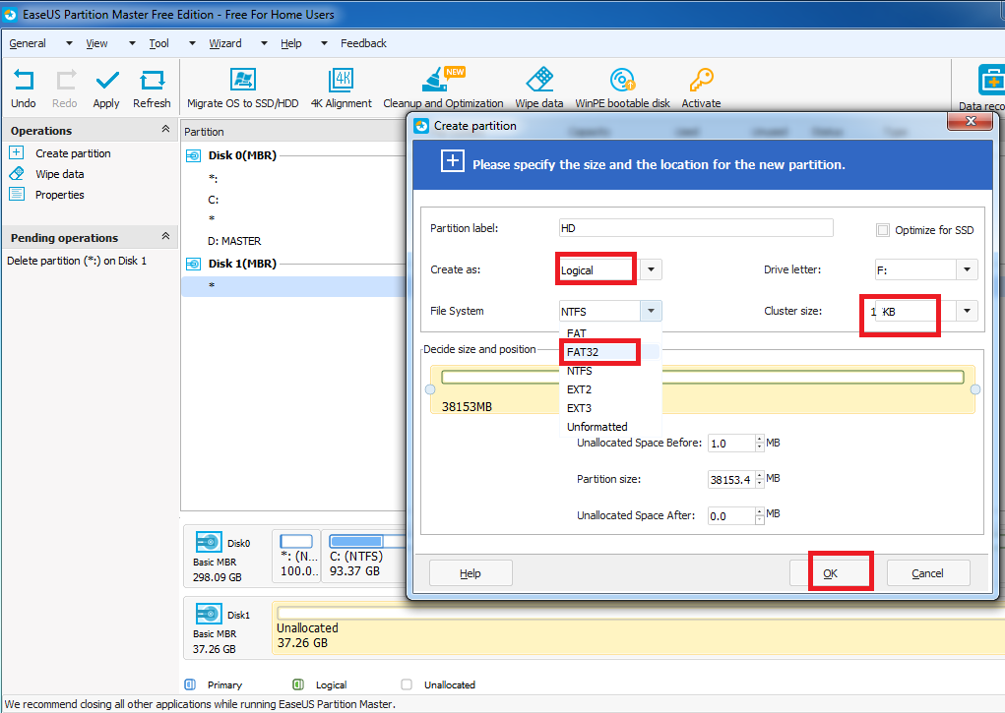Open Migrate OS to SSD/HDD tool

point(243,80)
